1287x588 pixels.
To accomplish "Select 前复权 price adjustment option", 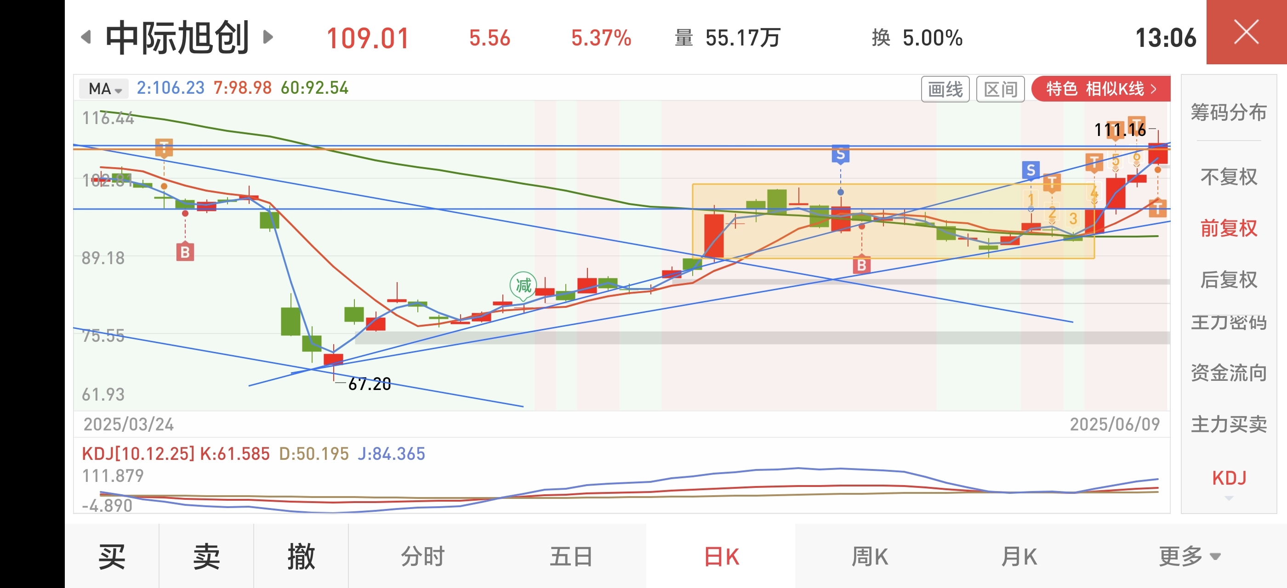I will pos(1229,228).
